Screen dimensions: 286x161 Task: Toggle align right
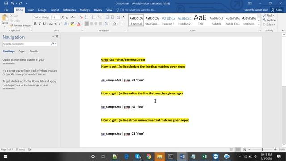(96, 24)
